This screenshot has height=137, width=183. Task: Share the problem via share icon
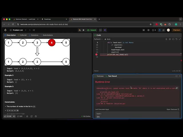pyautogui.click(x=31, y=116)
